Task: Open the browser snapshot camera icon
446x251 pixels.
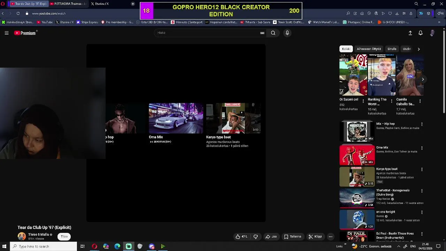Action: (362, 13)
